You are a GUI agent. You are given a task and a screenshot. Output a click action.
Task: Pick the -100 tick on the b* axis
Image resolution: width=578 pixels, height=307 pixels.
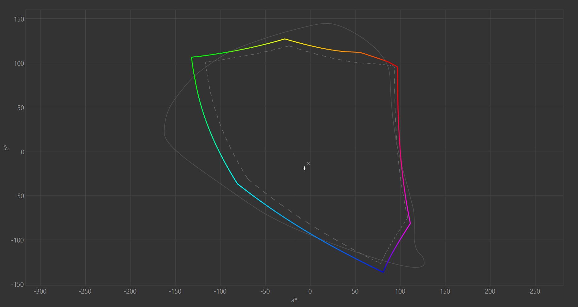(x=17, y=240)
